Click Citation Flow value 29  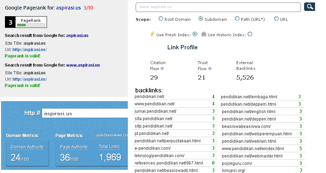pos(154,78)
